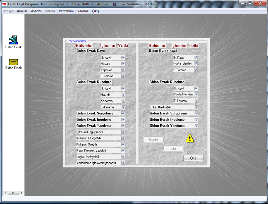Toggle Kullanıcı Ekleyebilir checkbox
The image size is (268, 204).
click(x=123, y=138)
